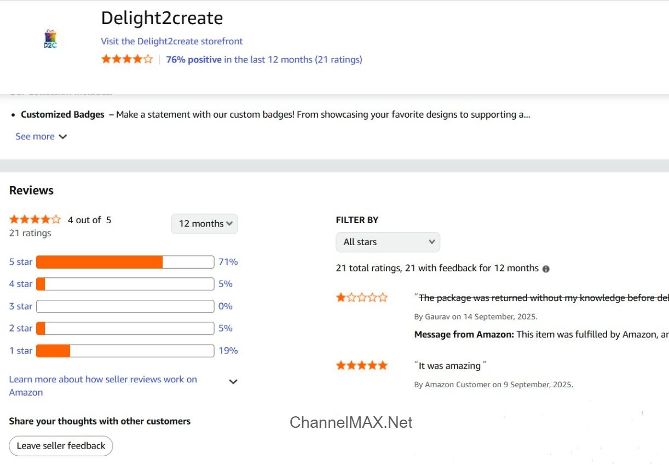The height and width of the screenshot is (465, 669).
Task: Click the info icon after "21 with feedback"
Action: pyautogui.click(x=546, y=268)
